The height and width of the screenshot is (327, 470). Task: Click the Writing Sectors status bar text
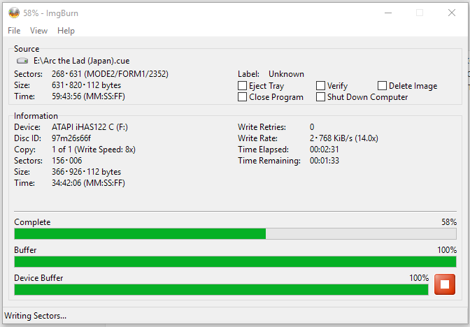[36, 316]
